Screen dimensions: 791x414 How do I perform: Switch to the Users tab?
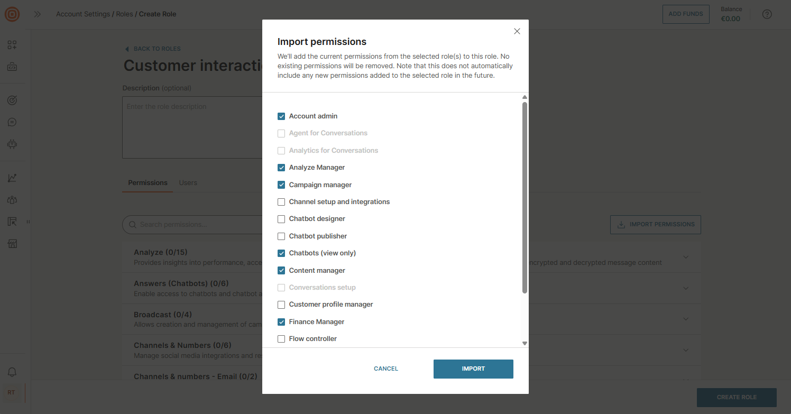click(x=188, y=182)
